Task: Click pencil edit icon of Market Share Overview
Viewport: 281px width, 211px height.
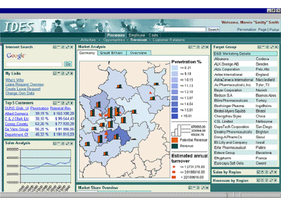Action: [x=203, y=188]
